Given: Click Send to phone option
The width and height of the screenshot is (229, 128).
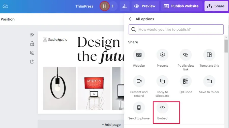Looking at the screenshot, I should click(139, 108).
